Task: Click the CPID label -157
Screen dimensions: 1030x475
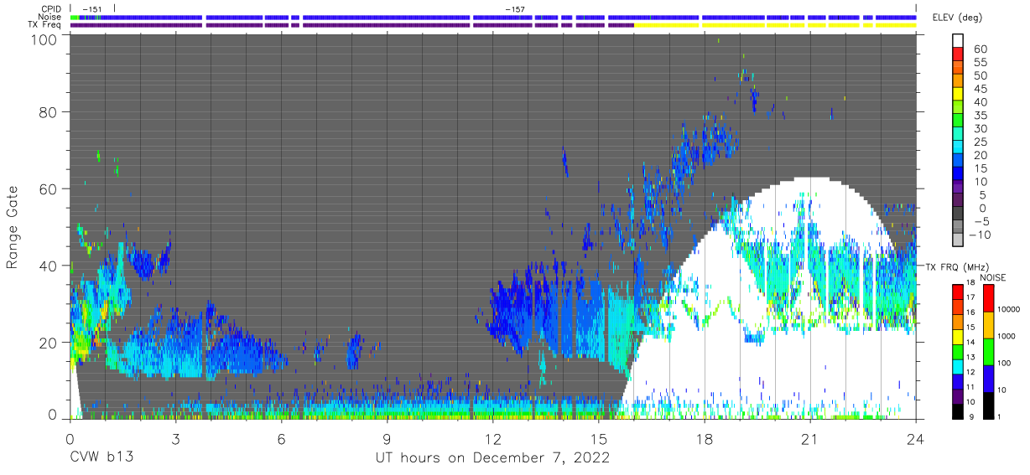Action: point(515,9)
